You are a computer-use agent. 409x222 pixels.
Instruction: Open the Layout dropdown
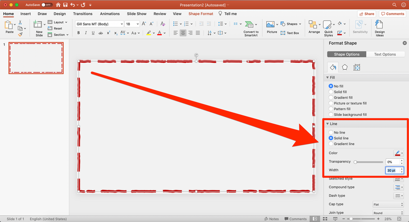[58, 22]
